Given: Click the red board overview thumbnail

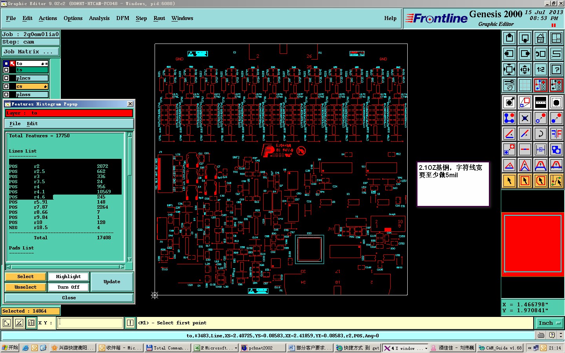Looking at the screenshot, I should 533,244.
